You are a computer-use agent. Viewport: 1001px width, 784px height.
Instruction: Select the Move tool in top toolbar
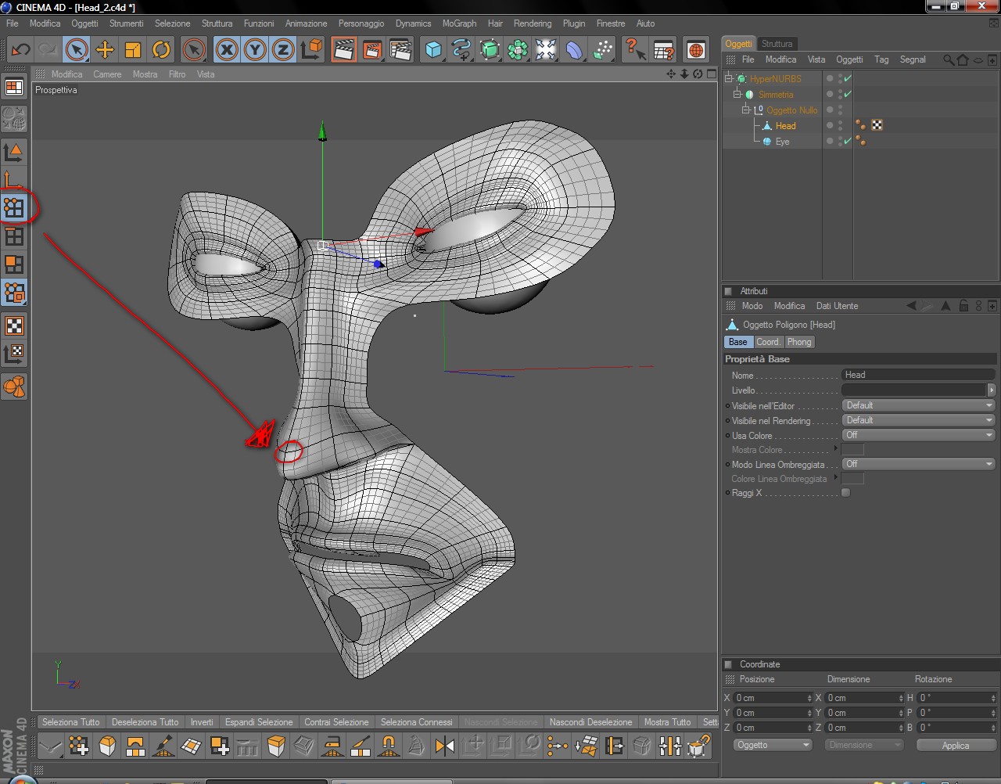pyautogui.click(x=105, y=50)
